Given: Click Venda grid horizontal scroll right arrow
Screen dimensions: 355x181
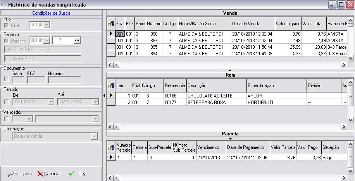Looking at the screenshot, I should point(344,65).
